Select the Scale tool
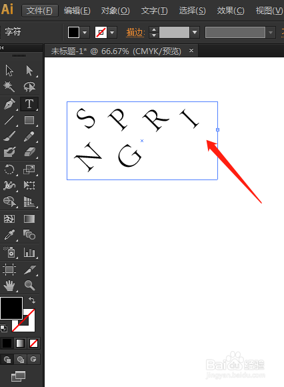 coord(29,169)
